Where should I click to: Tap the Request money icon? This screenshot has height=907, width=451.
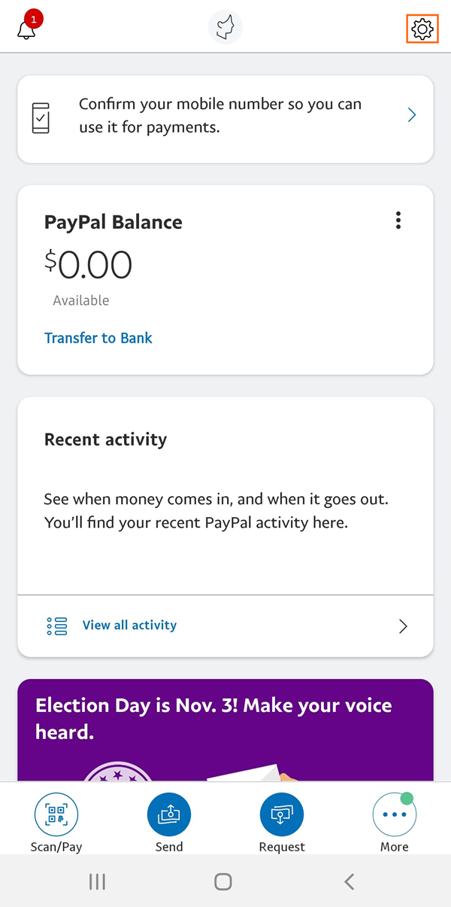point(281,814)
